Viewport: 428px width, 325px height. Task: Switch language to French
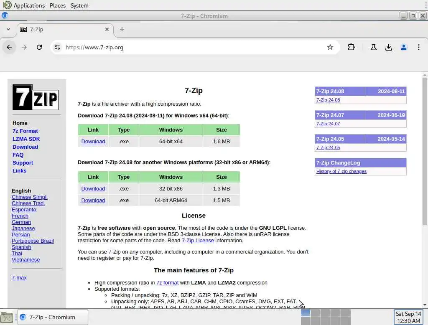coord(20,216)
